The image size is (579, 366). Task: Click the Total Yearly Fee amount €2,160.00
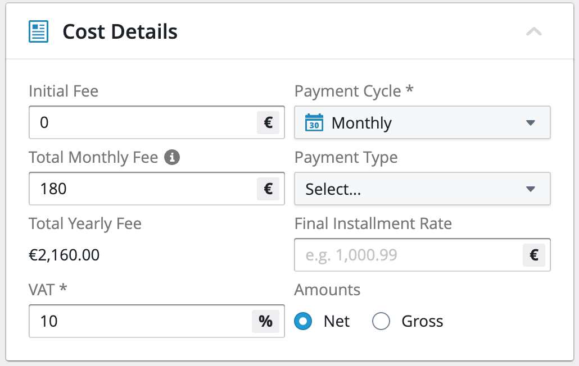pyautogui.click(x=64, y=255)
